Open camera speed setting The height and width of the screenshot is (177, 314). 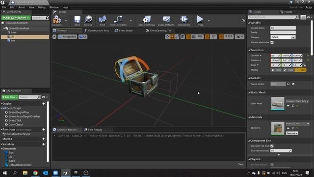[239, 37]
